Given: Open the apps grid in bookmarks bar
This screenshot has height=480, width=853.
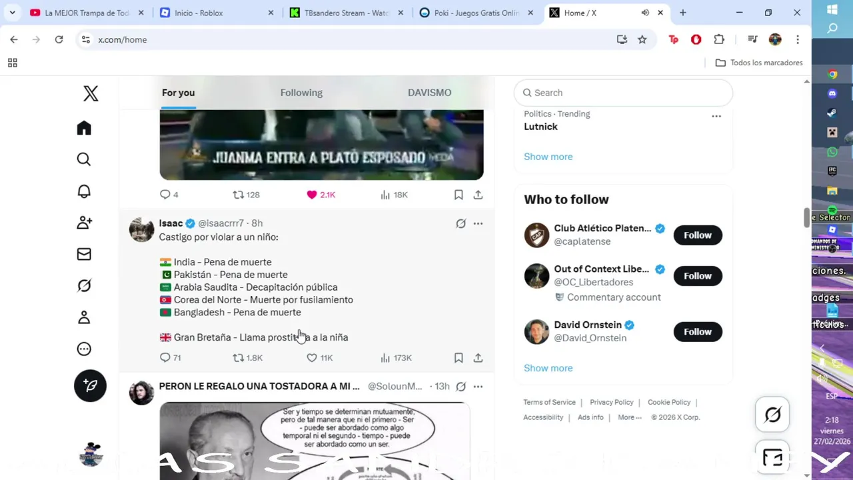Looking at the screenshot, I should [13, 63].
